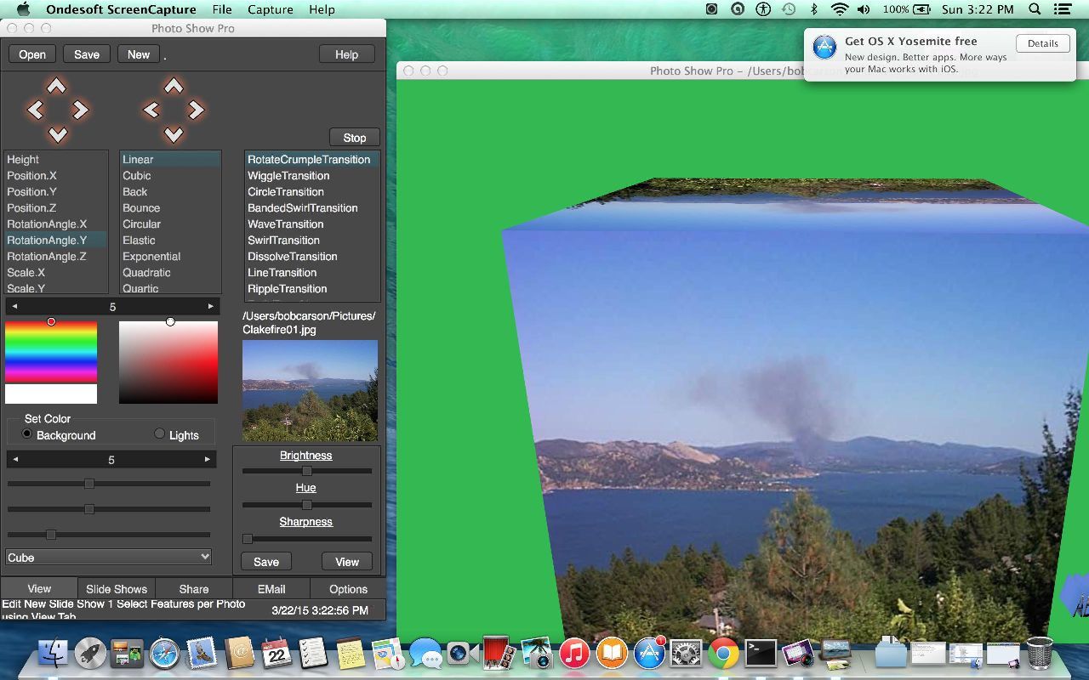This screenshot has width=1089, height=680.
Task: Open the Cube shape dropdown
Action: [x=108, y=557]
